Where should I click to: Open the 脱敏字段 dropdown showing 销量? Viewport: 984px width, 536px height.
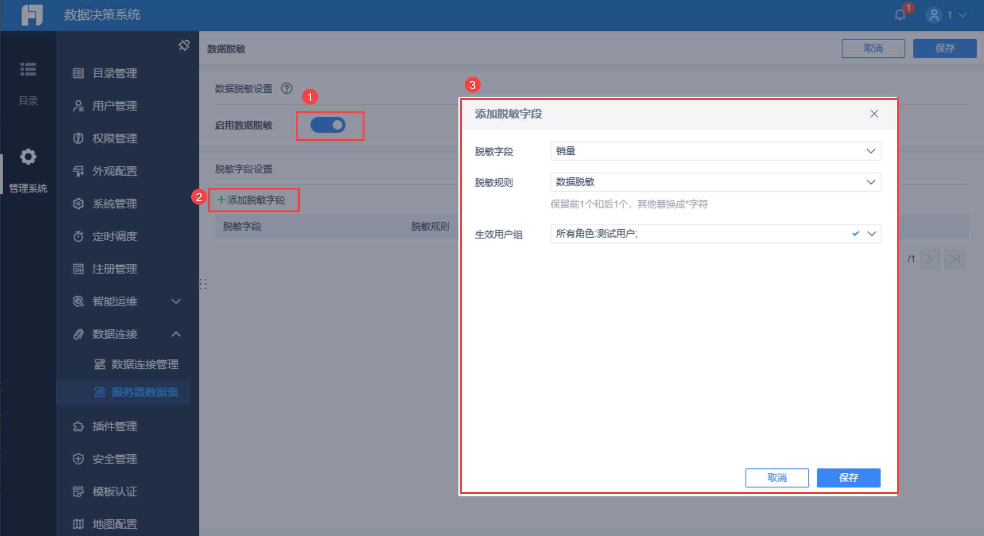715,151
